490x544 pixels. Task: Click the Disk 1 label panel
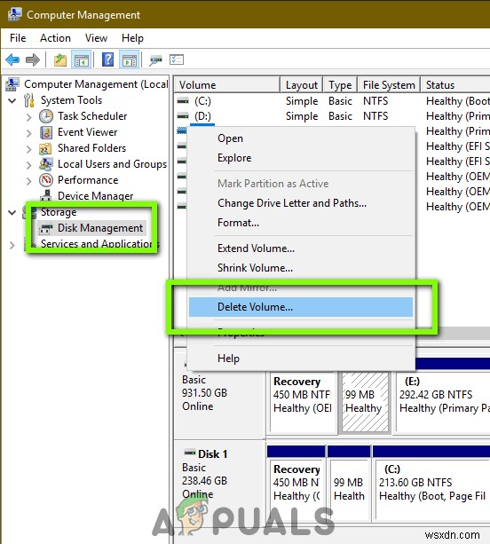coord(219,482)
